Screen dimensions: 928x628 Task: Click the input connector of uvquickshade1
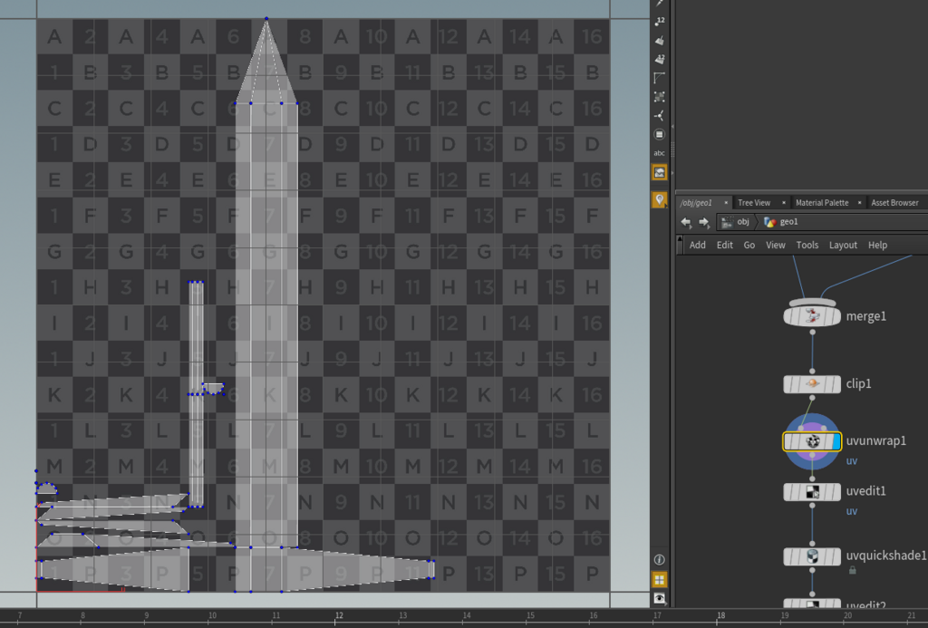812,544
